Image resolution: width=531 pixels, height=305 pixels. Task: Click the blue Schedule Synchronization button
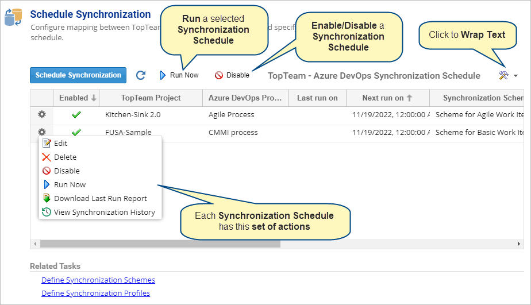tap(78, 75)
